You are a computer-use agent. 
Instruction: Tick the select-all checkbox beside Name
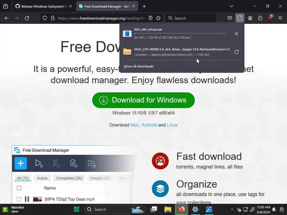pyautogui.click(x=19, y=188)
